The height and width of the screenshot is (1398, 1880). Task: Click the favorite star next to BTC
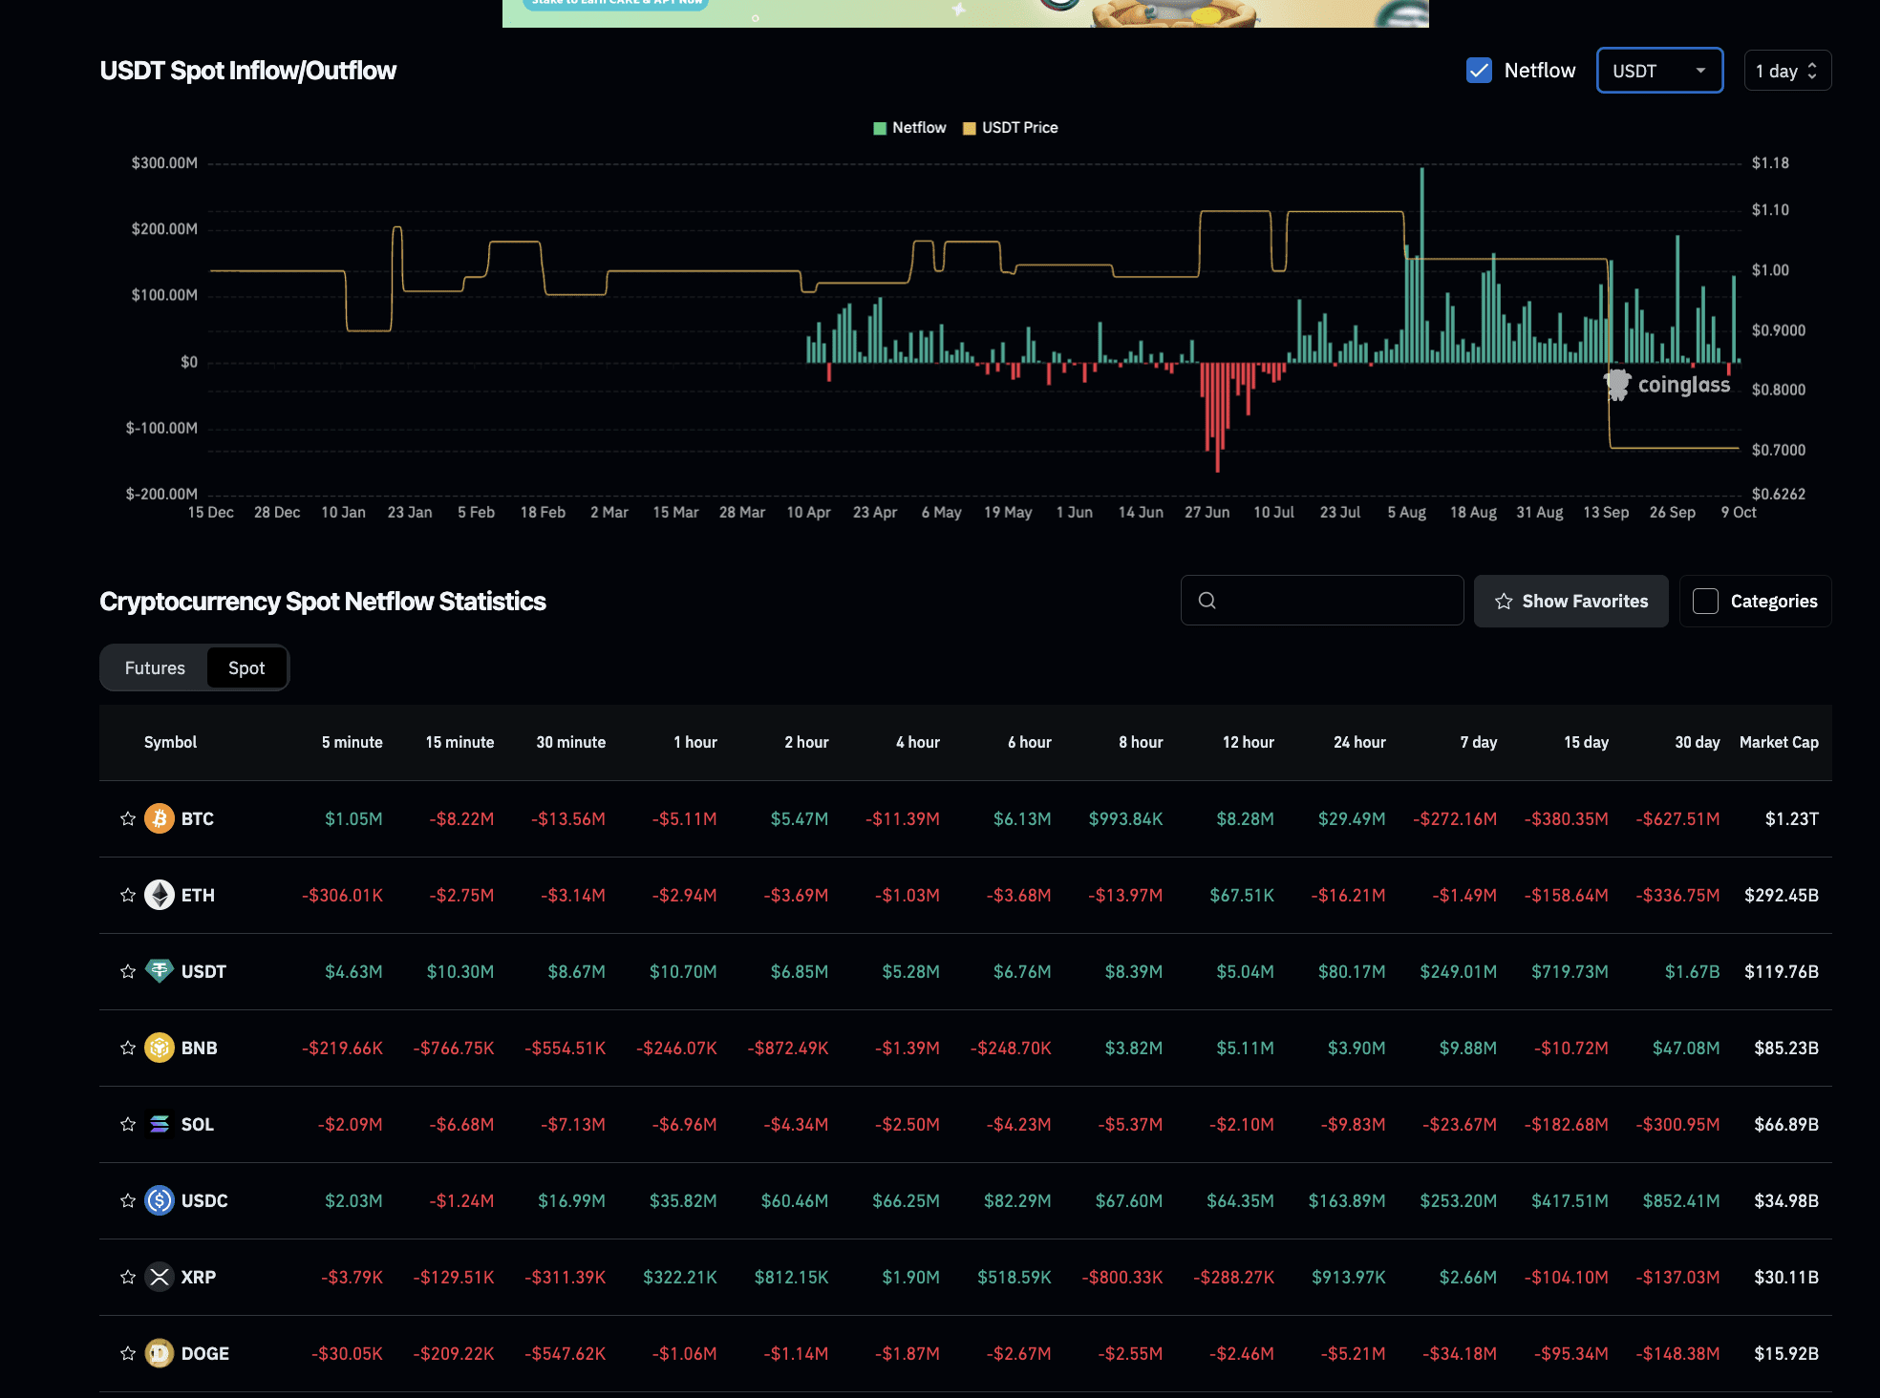[x=128, y=818]
